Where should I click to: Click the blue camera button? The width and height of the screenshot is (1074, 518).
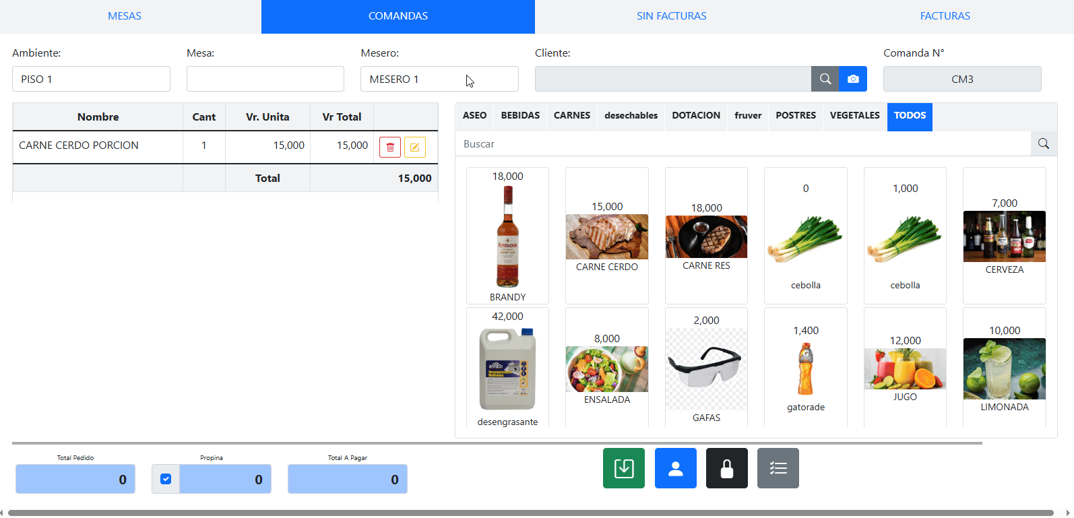[x=853, y=79]
